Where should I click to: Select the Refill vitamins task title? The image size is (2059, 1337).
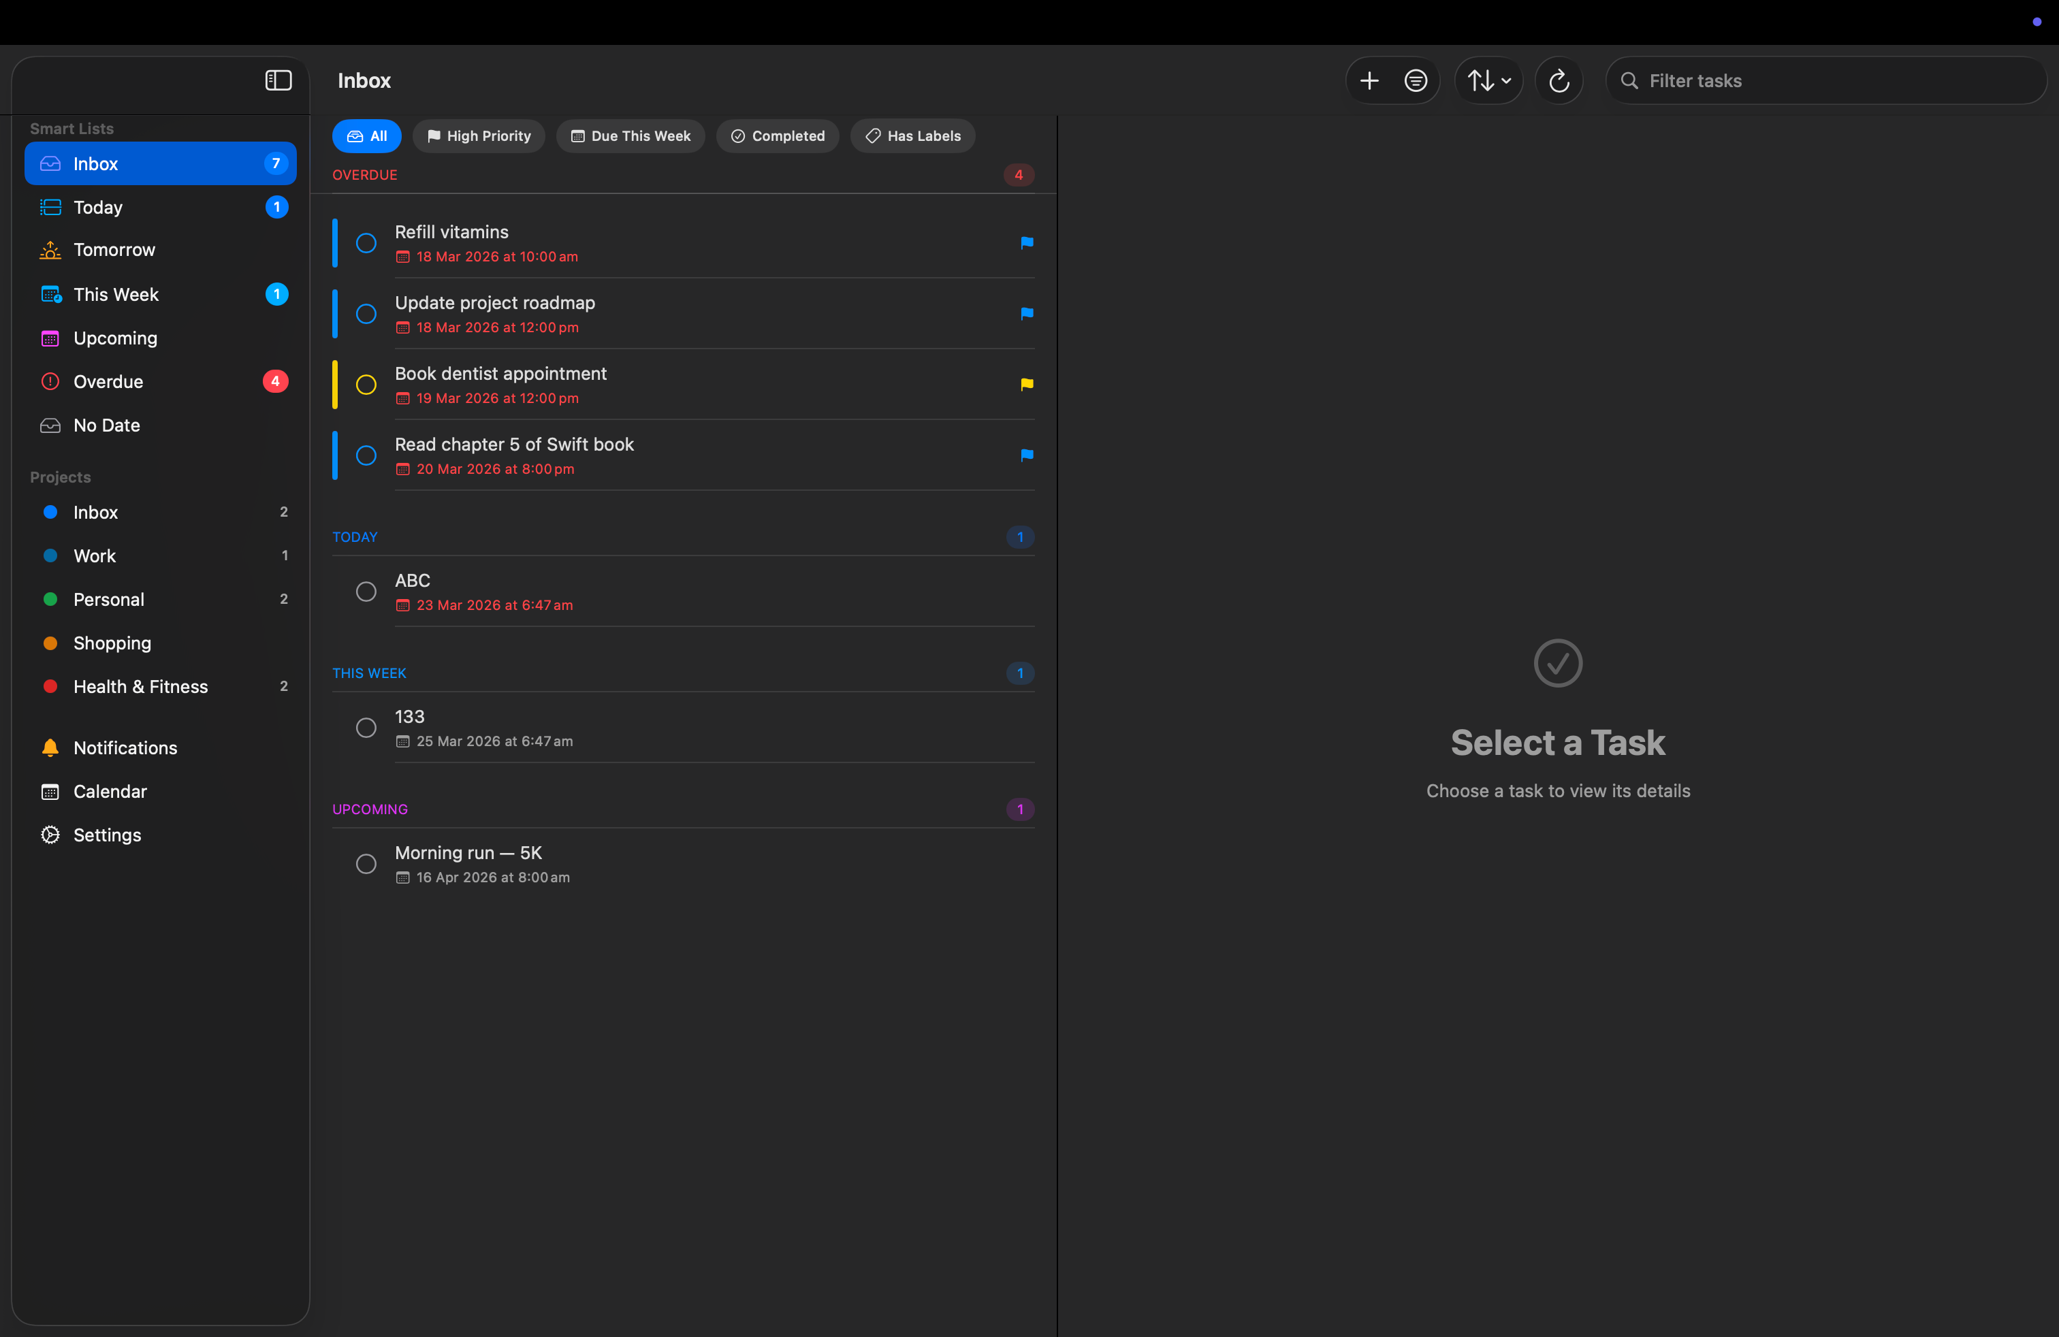[x=451, y=231]
